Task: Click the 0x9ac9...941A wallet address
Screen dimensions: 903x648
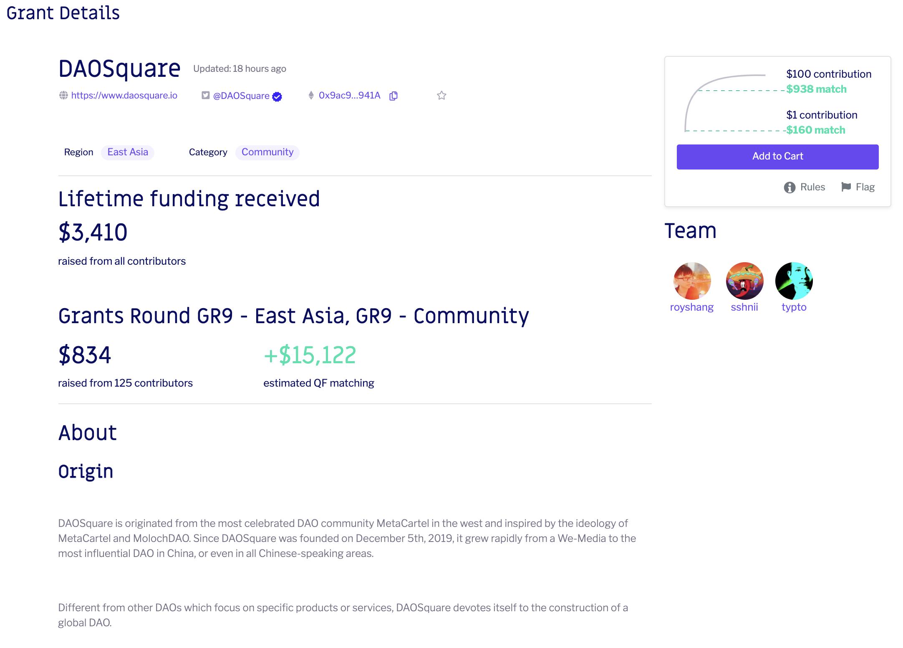Action: [349, 95]
